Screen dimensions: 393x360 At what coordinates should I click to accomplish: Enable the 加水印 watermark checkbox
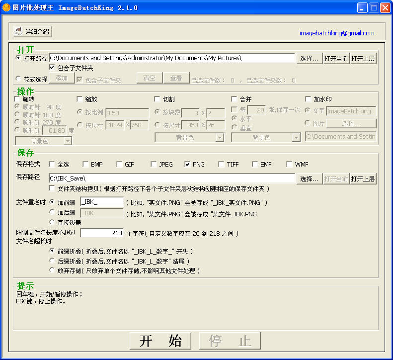pyautogui.click(x=308, y=99)
